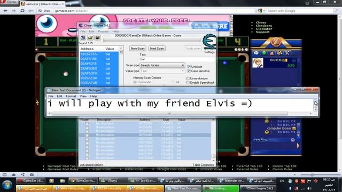Click the Next Scan button

tap(157, 49)
